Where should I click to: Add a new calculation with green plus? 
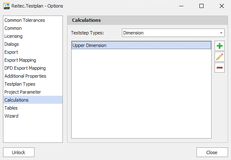[220, 46]
